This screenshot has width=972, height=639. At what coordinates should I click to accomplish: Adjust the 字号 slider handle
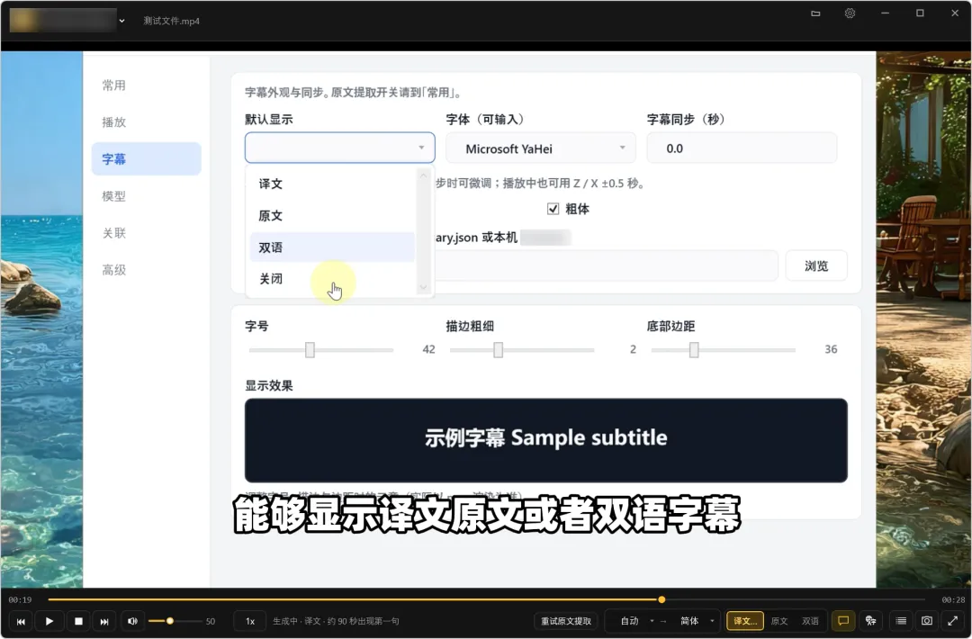(310, 350)
